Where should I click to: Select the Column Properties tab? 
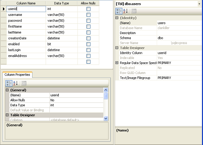coord(17,75)
